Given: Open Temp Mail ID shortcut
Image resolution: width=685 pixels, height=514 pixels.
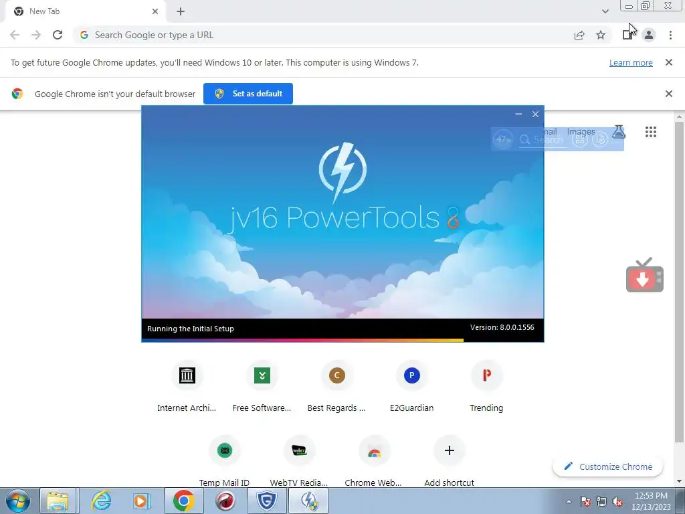Looking at the screenshot, I should pyautogui.click(x=225, y=461).
